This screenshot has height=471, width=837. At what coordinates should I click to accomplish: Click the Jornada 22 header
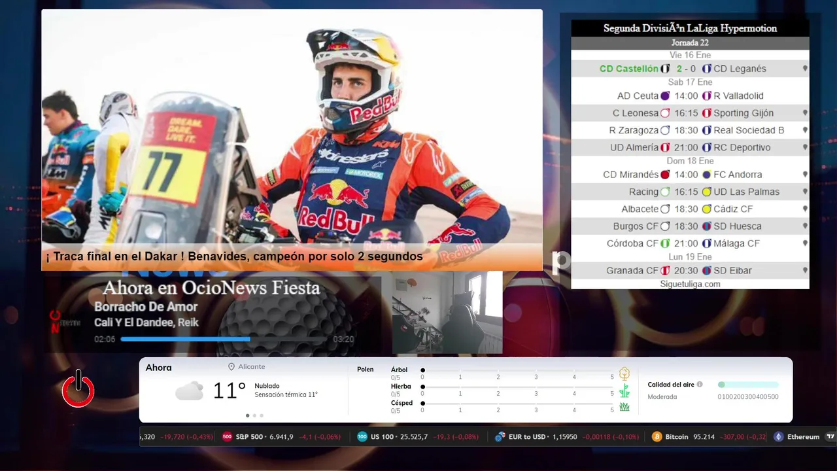point(690,43)
